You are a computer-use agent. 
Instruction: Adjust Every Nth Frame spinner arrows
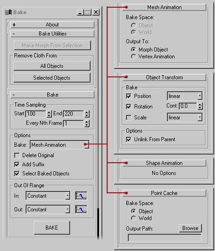coord(87,123)
